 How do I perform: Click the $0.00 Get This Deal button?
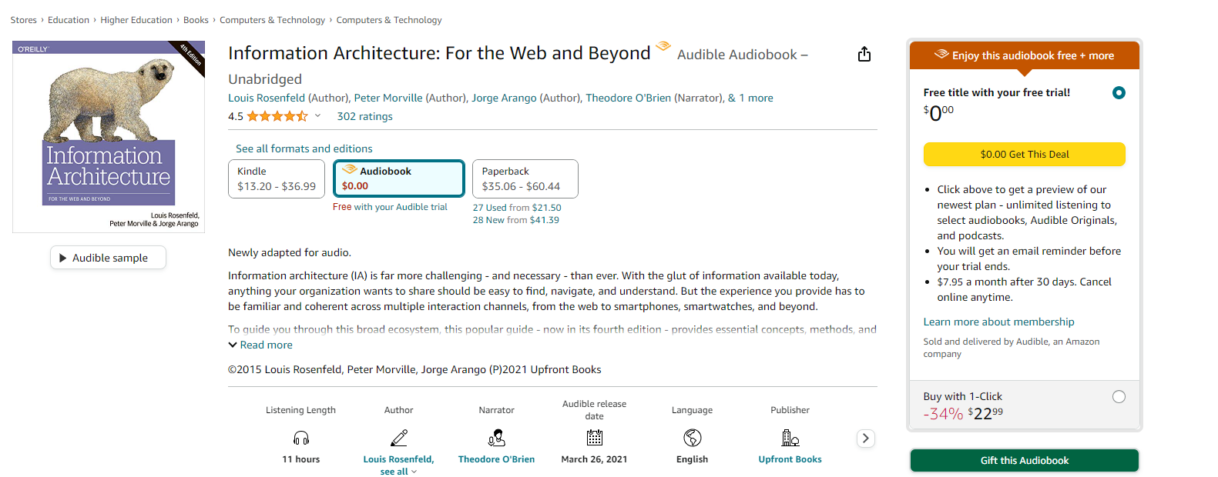click(x=1024, y=154)
